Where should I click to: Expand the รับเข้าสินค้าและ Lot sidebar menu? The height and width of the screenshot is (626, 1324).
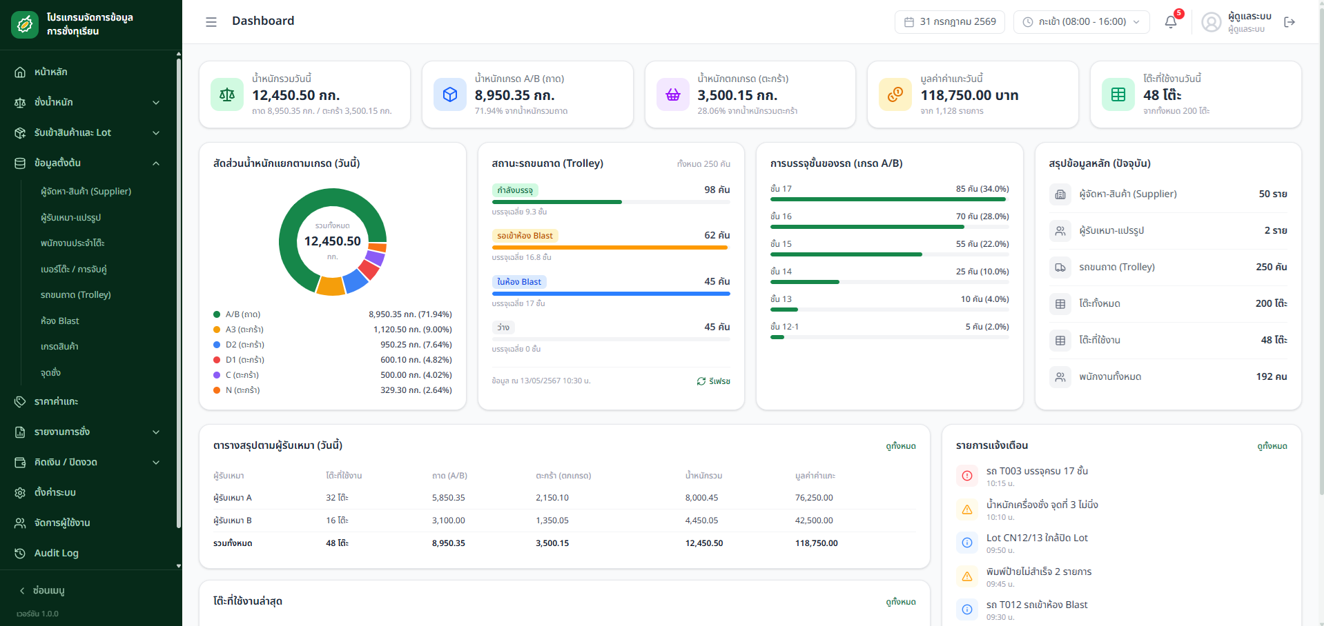pyautogui.click(x=88, y=132)
